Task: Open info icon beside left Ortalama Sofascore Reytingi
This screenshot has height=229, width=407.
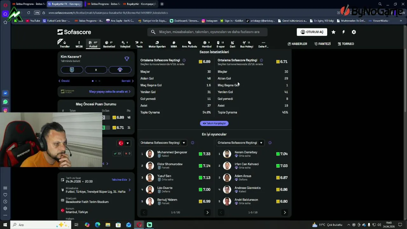Action: [x=184, y=60]
